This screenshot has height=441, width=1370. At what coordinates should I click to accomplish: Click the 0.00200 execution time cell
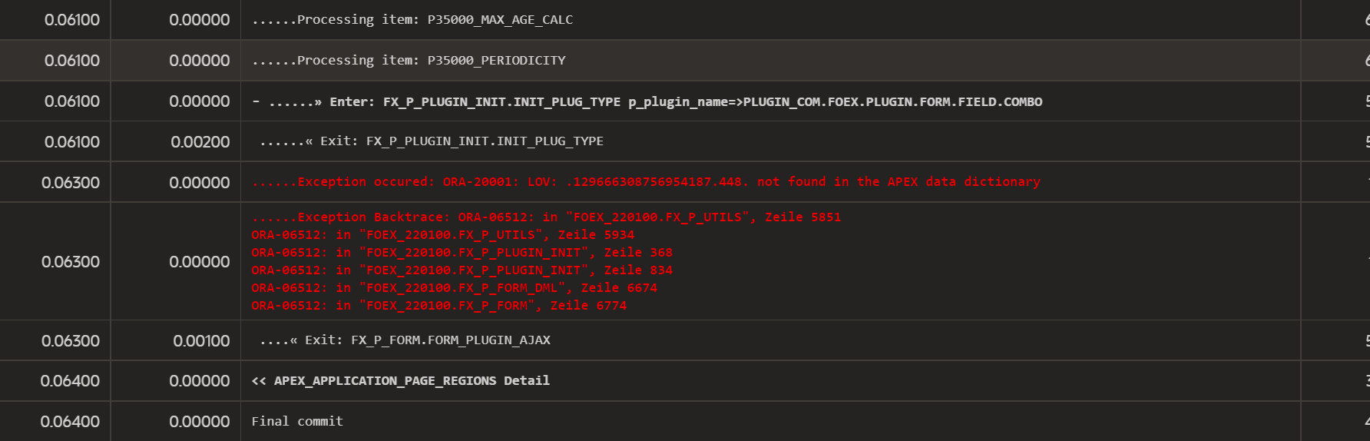click(x=200, y=142)
